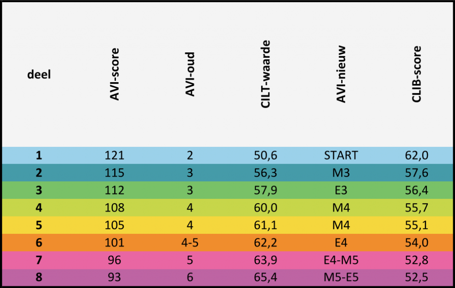The width and height of the screenshot is (455, 288).
Task: Click the M5-E5 cell in purple row
Action: 341,277
